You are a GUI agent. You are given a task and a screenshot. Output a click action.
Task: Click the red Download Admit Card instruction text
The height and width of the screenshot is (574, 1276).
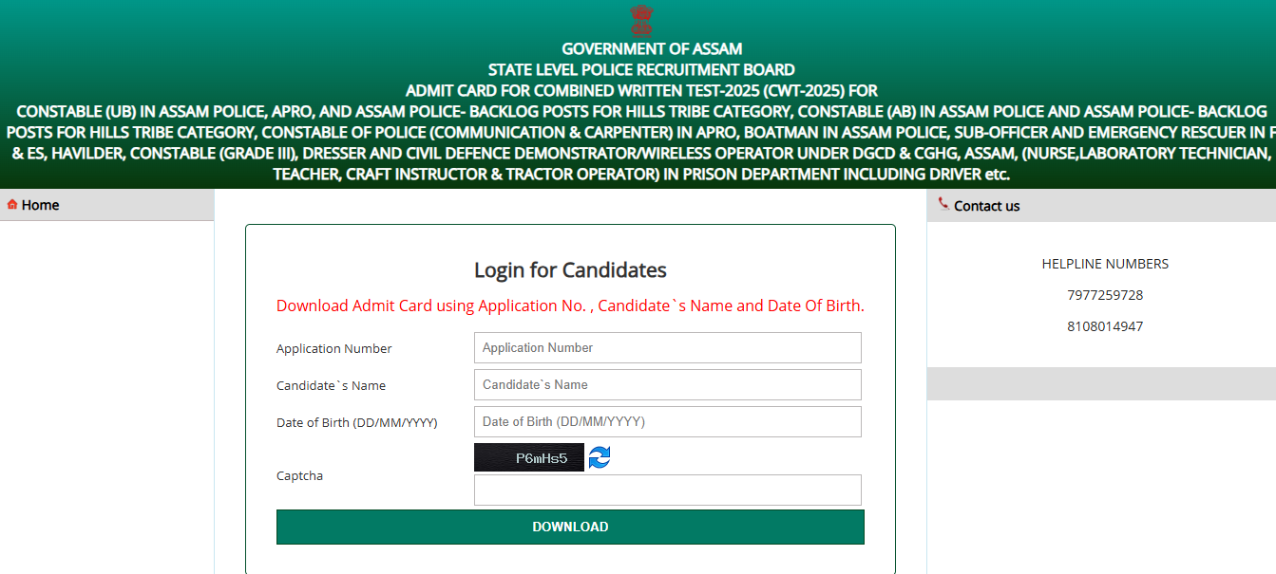pos(570,306)
